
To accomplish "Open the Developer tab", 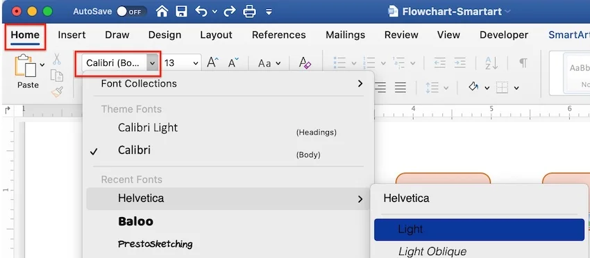I will coord(504,35).
